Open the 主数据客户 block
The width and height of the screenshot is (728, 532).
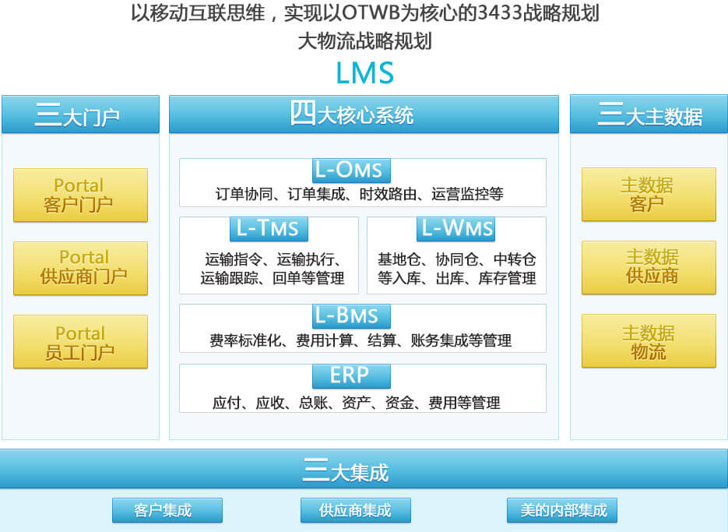649,194
